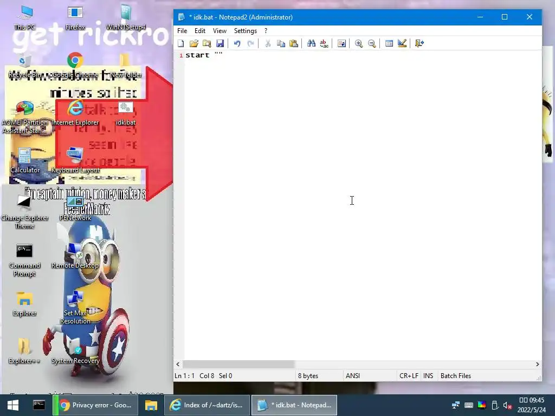Switch to Privacy error Chrome taskbar window
The width and height of the screenshot is (555, 416).
coord(94,405)
